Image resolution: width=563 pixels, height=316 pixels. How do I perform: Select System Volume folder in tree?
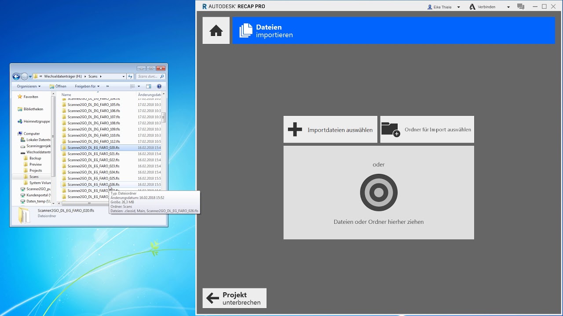[37, 183]
